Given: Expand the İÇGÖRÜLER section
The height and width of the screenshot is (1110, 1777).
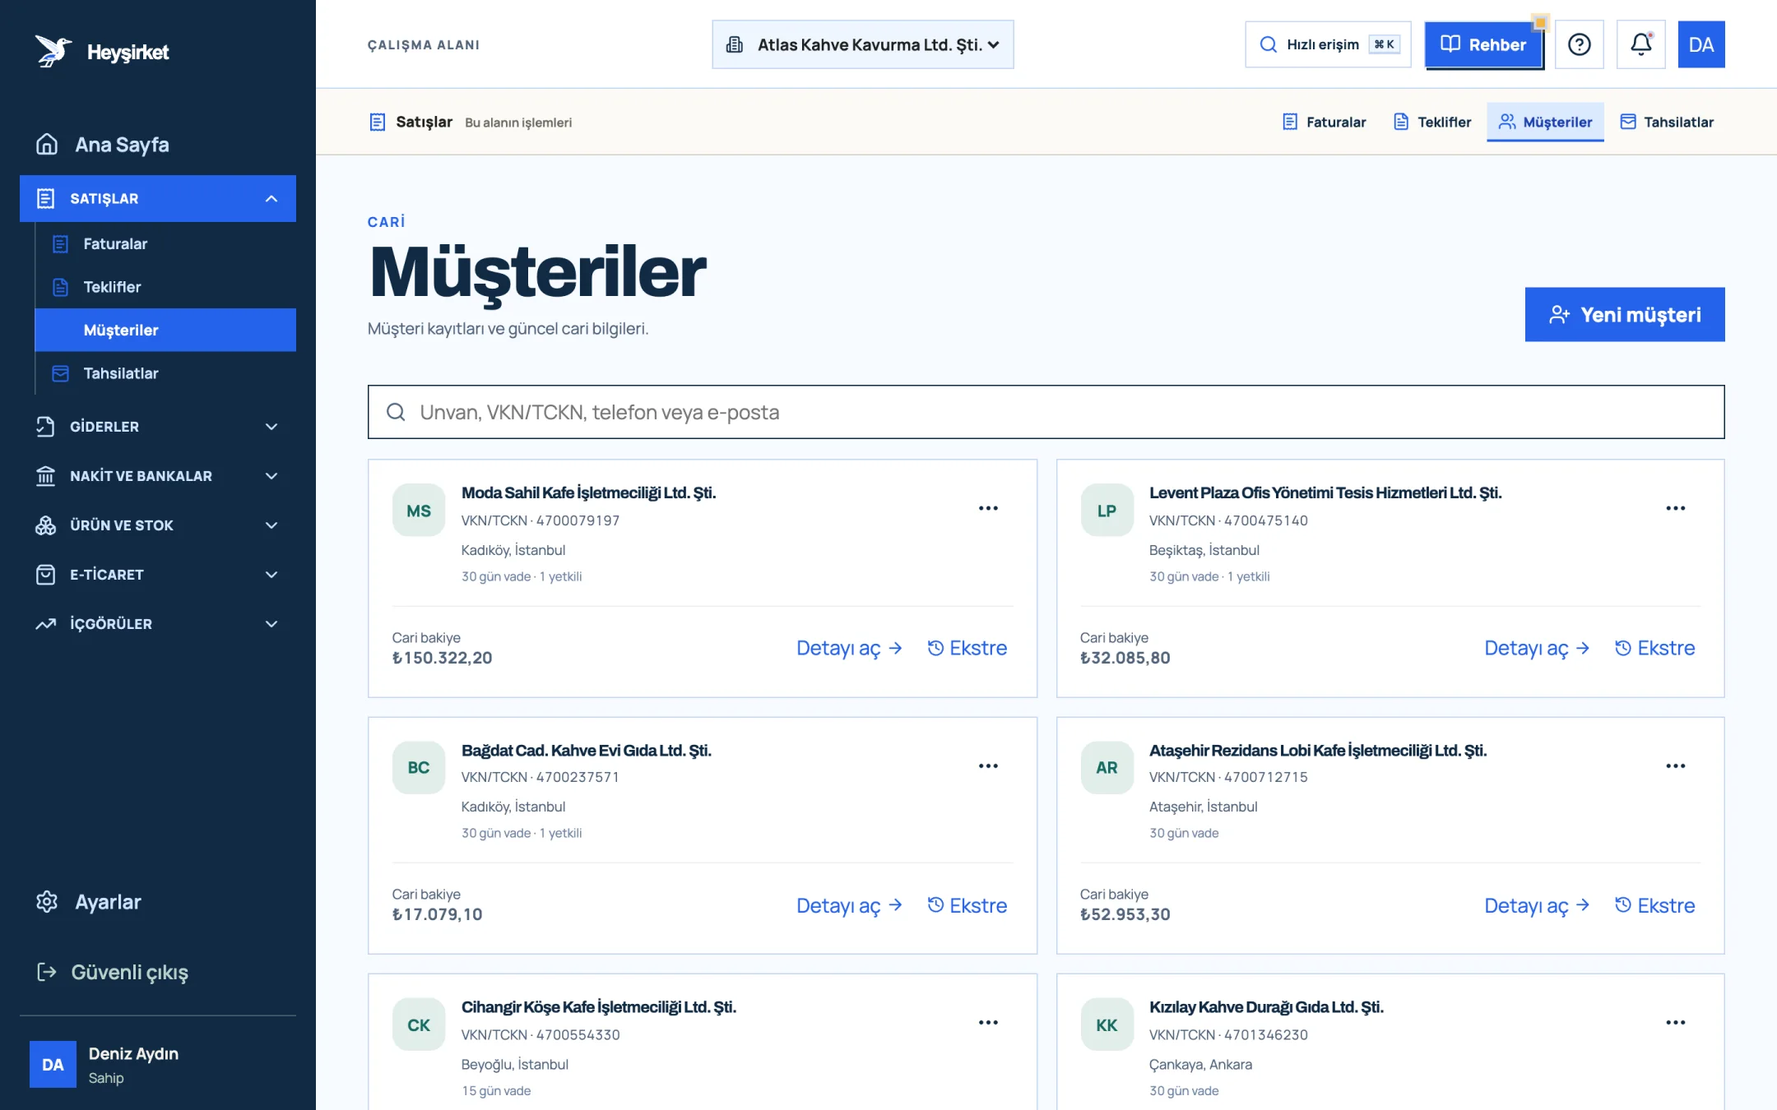Looking at the screenshot, I should point(158,623).
